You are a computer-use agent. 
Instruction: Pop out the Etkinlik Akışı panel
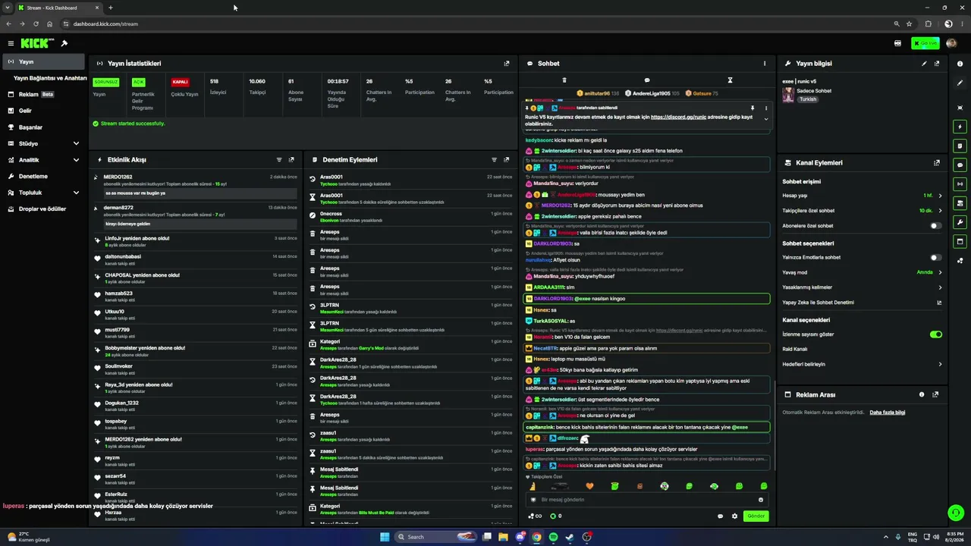[x=291, y=160]
